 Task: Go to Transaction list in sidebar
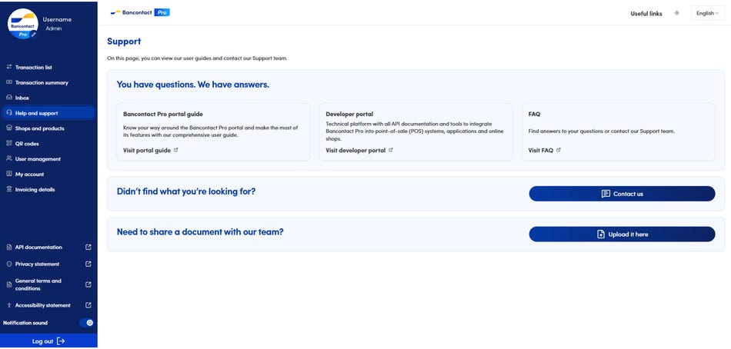tap(33, 68)
